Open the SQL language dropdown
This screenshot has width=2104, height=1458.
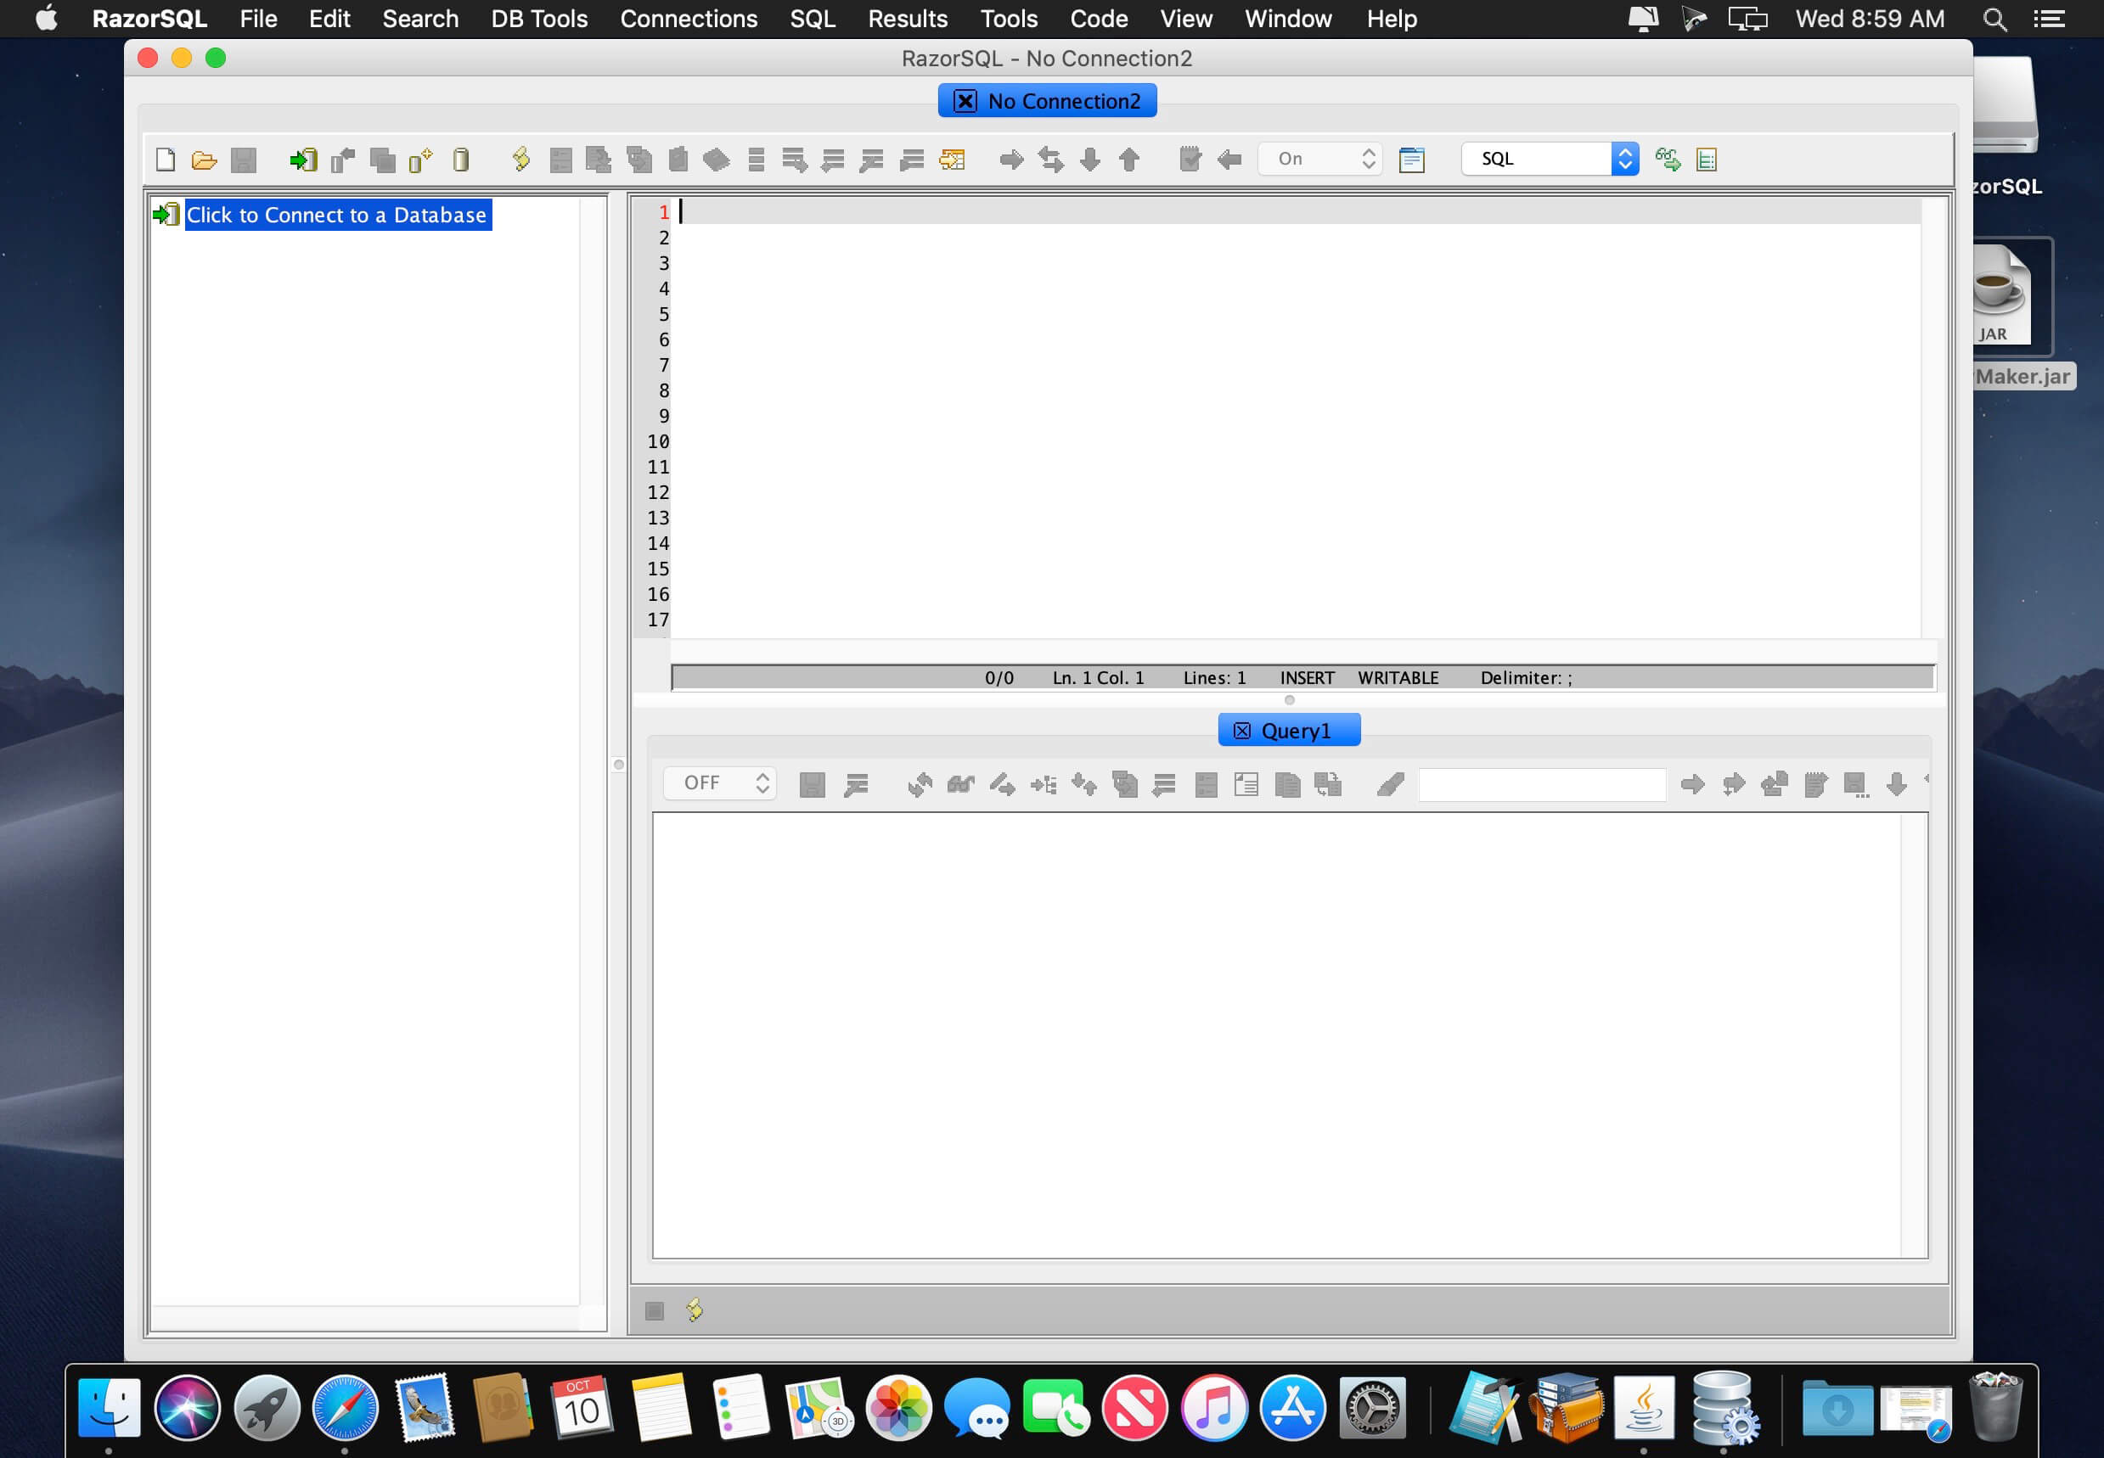[1550, 159]
